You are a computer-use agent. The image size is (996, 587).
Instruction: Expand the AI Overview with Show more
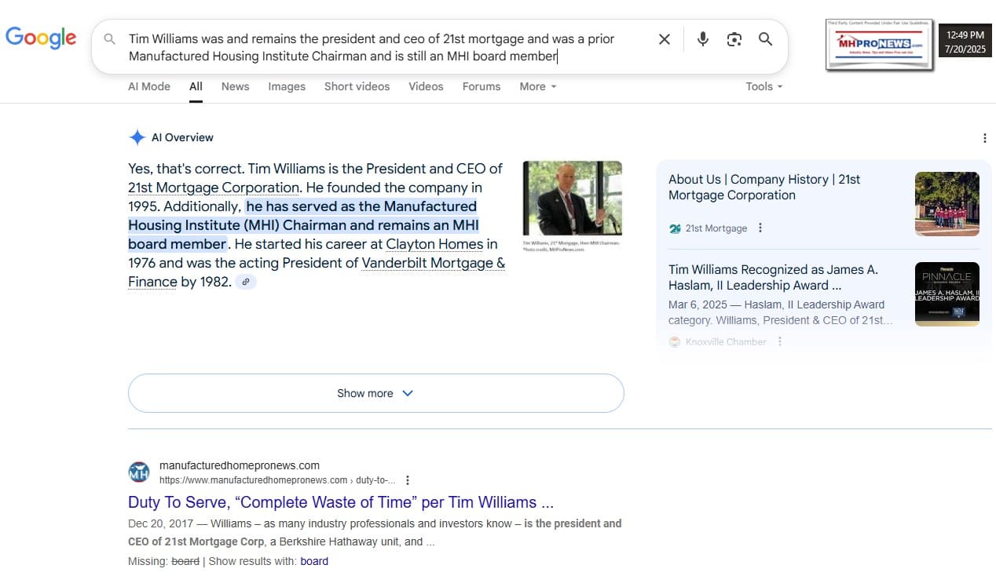375,393
